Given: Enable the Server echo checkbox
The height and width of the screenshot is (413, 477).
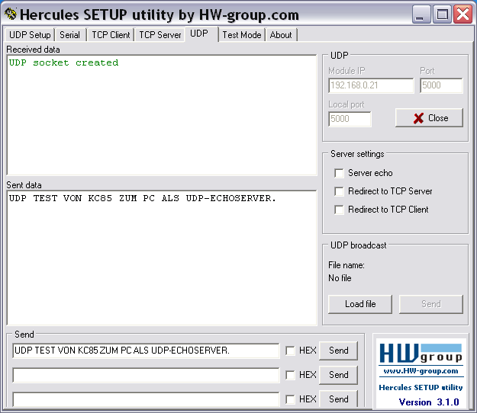Looking at the screenshot, I should (x=339, y=173).
